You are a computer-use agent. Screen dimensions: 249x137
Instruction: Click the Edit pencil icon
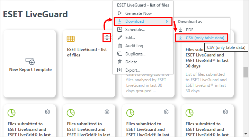coord(119,38)
